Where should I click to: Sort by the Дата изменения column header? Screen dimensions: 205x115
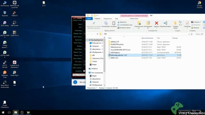(x=147, y=38)
